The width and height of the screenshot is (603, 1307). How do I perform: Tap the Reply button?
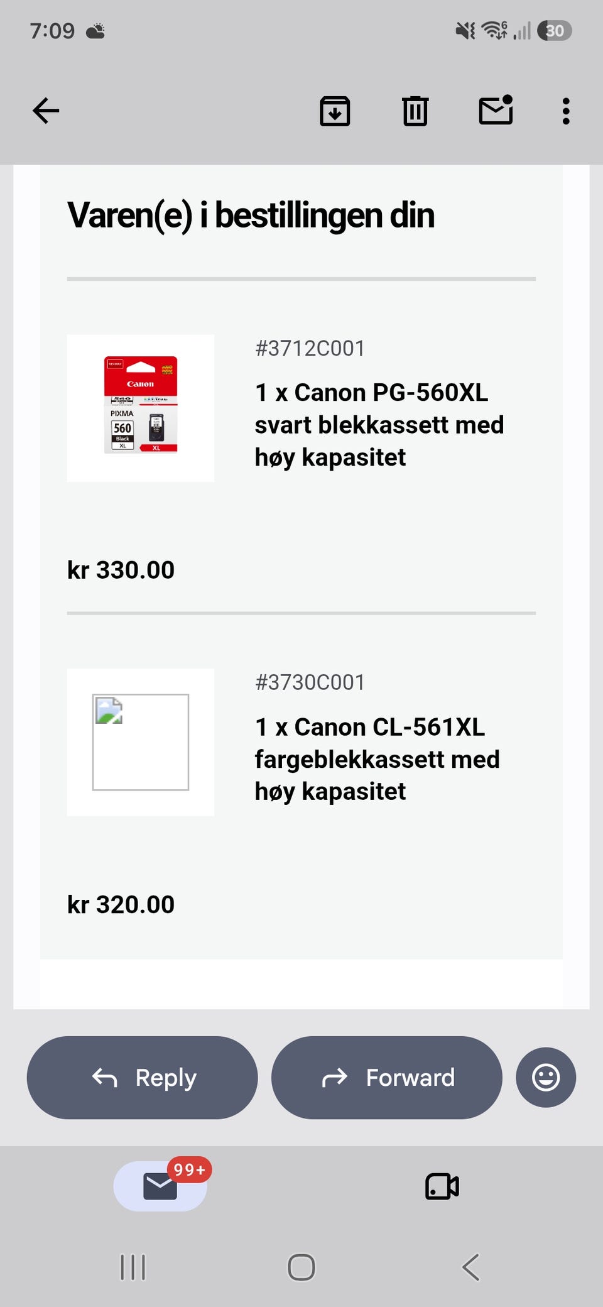point(143,1077)
